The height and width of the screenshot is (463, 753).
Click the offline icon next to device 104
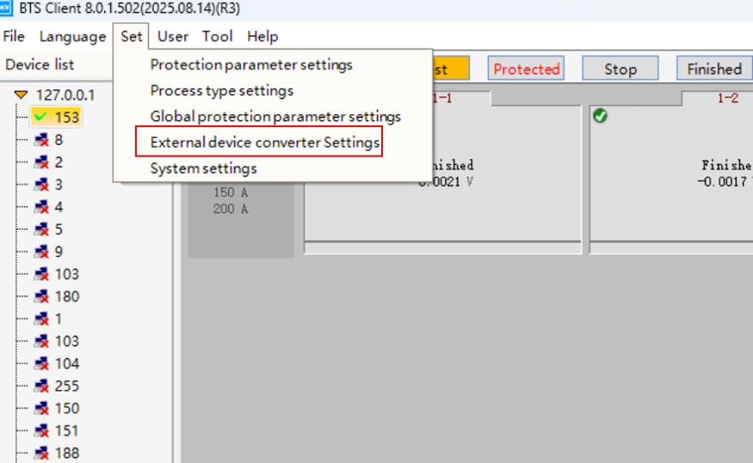click(41, 363)
